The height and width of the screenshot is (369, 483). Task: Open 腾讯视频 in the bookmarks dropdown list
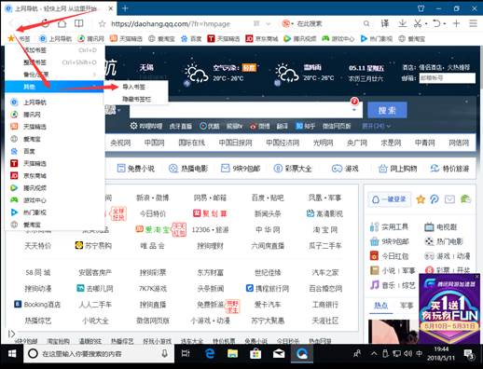coord(55,188)
